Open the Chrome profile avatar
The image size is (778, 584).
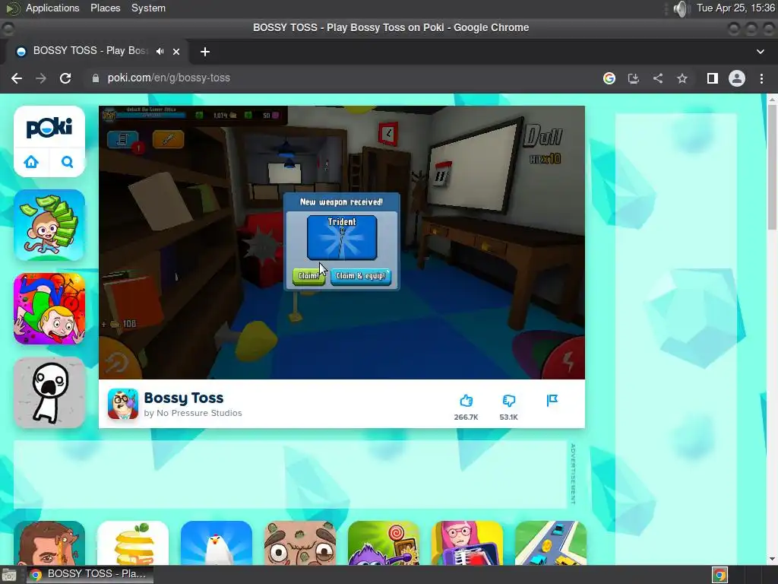pos(737,78)
